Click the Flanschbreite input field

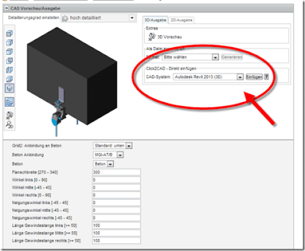pyautogui.click(x=116, y=172)
